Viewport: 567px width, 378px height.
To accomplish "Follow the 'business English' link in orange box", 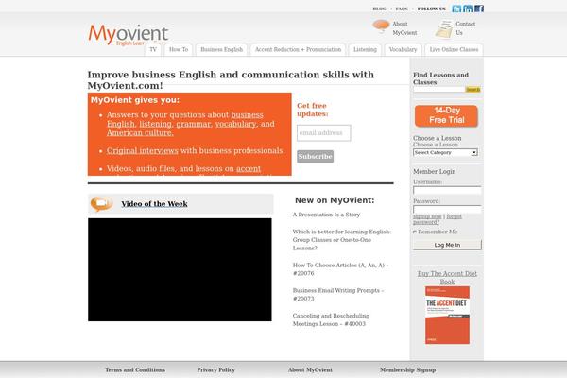I will tap(185, 119).
